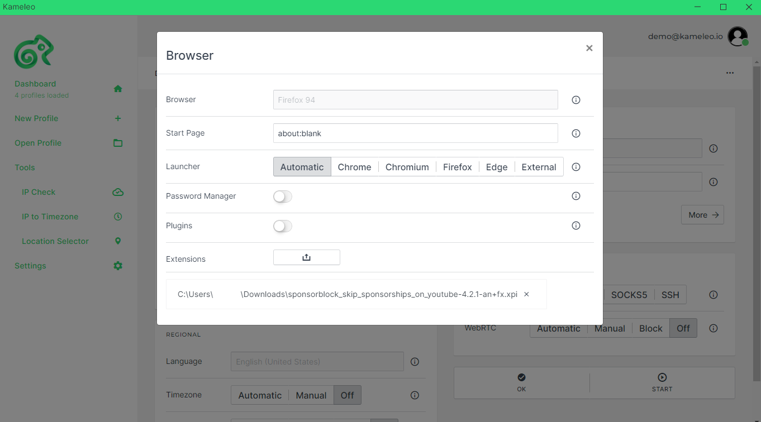Select the SSH connection option
761x422 pixels.
pyautogui.click(x=670, y=295)
